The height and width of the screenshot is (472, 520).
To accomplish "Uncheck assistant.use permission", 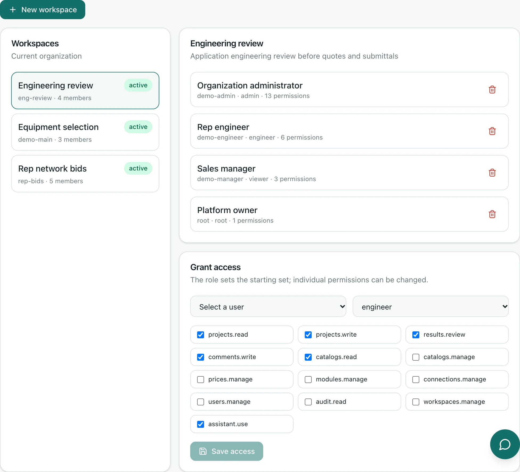I will pyautogui.click(x=201, y=424).
